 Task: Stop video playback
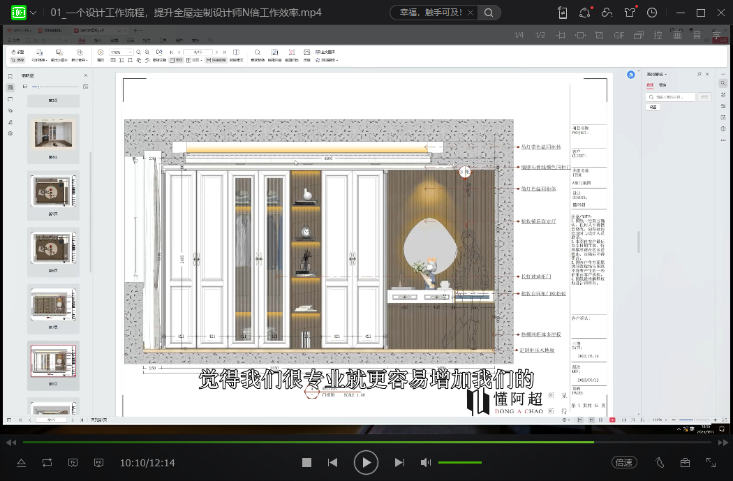[306, 462]
